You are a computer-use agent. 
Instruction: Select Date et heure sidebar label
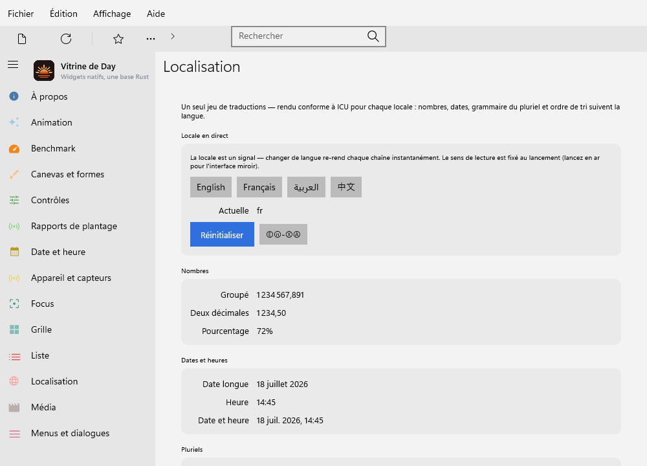pyautogui.click(x=58, y=252)
